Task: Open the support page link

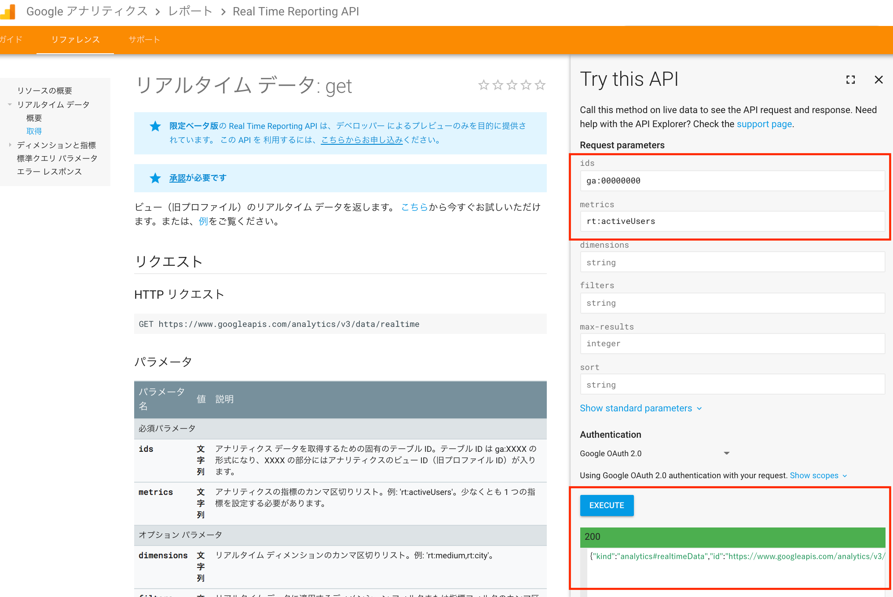Action: tap(764, 124)
